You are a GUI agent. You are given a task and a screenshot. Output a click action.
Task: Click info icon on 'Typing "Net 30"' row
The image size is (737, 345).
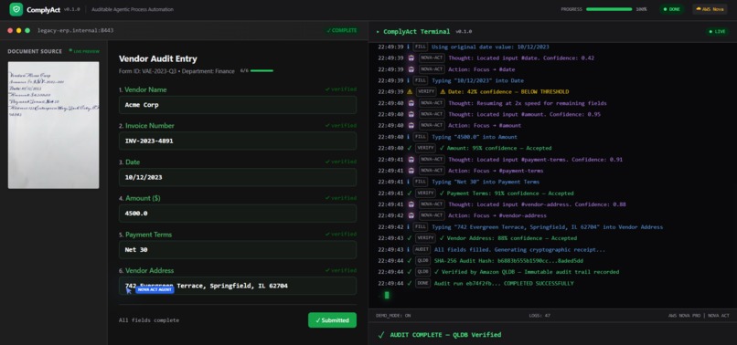click(408, 183)
